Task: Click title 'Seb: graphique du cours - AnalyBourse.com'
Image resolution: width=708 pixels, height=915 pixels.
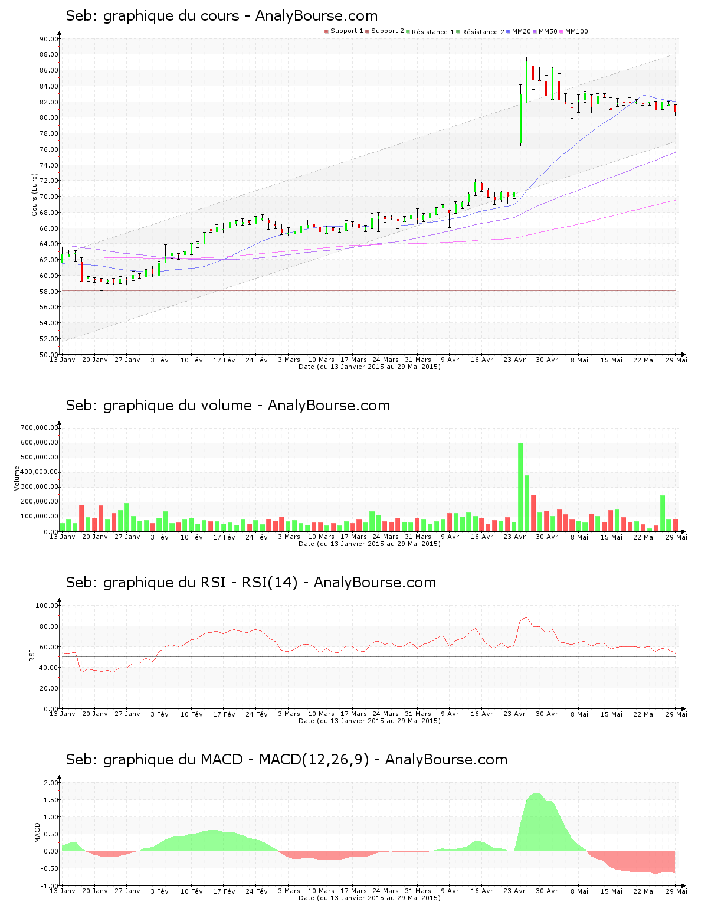Action: [x=222, y=16]
